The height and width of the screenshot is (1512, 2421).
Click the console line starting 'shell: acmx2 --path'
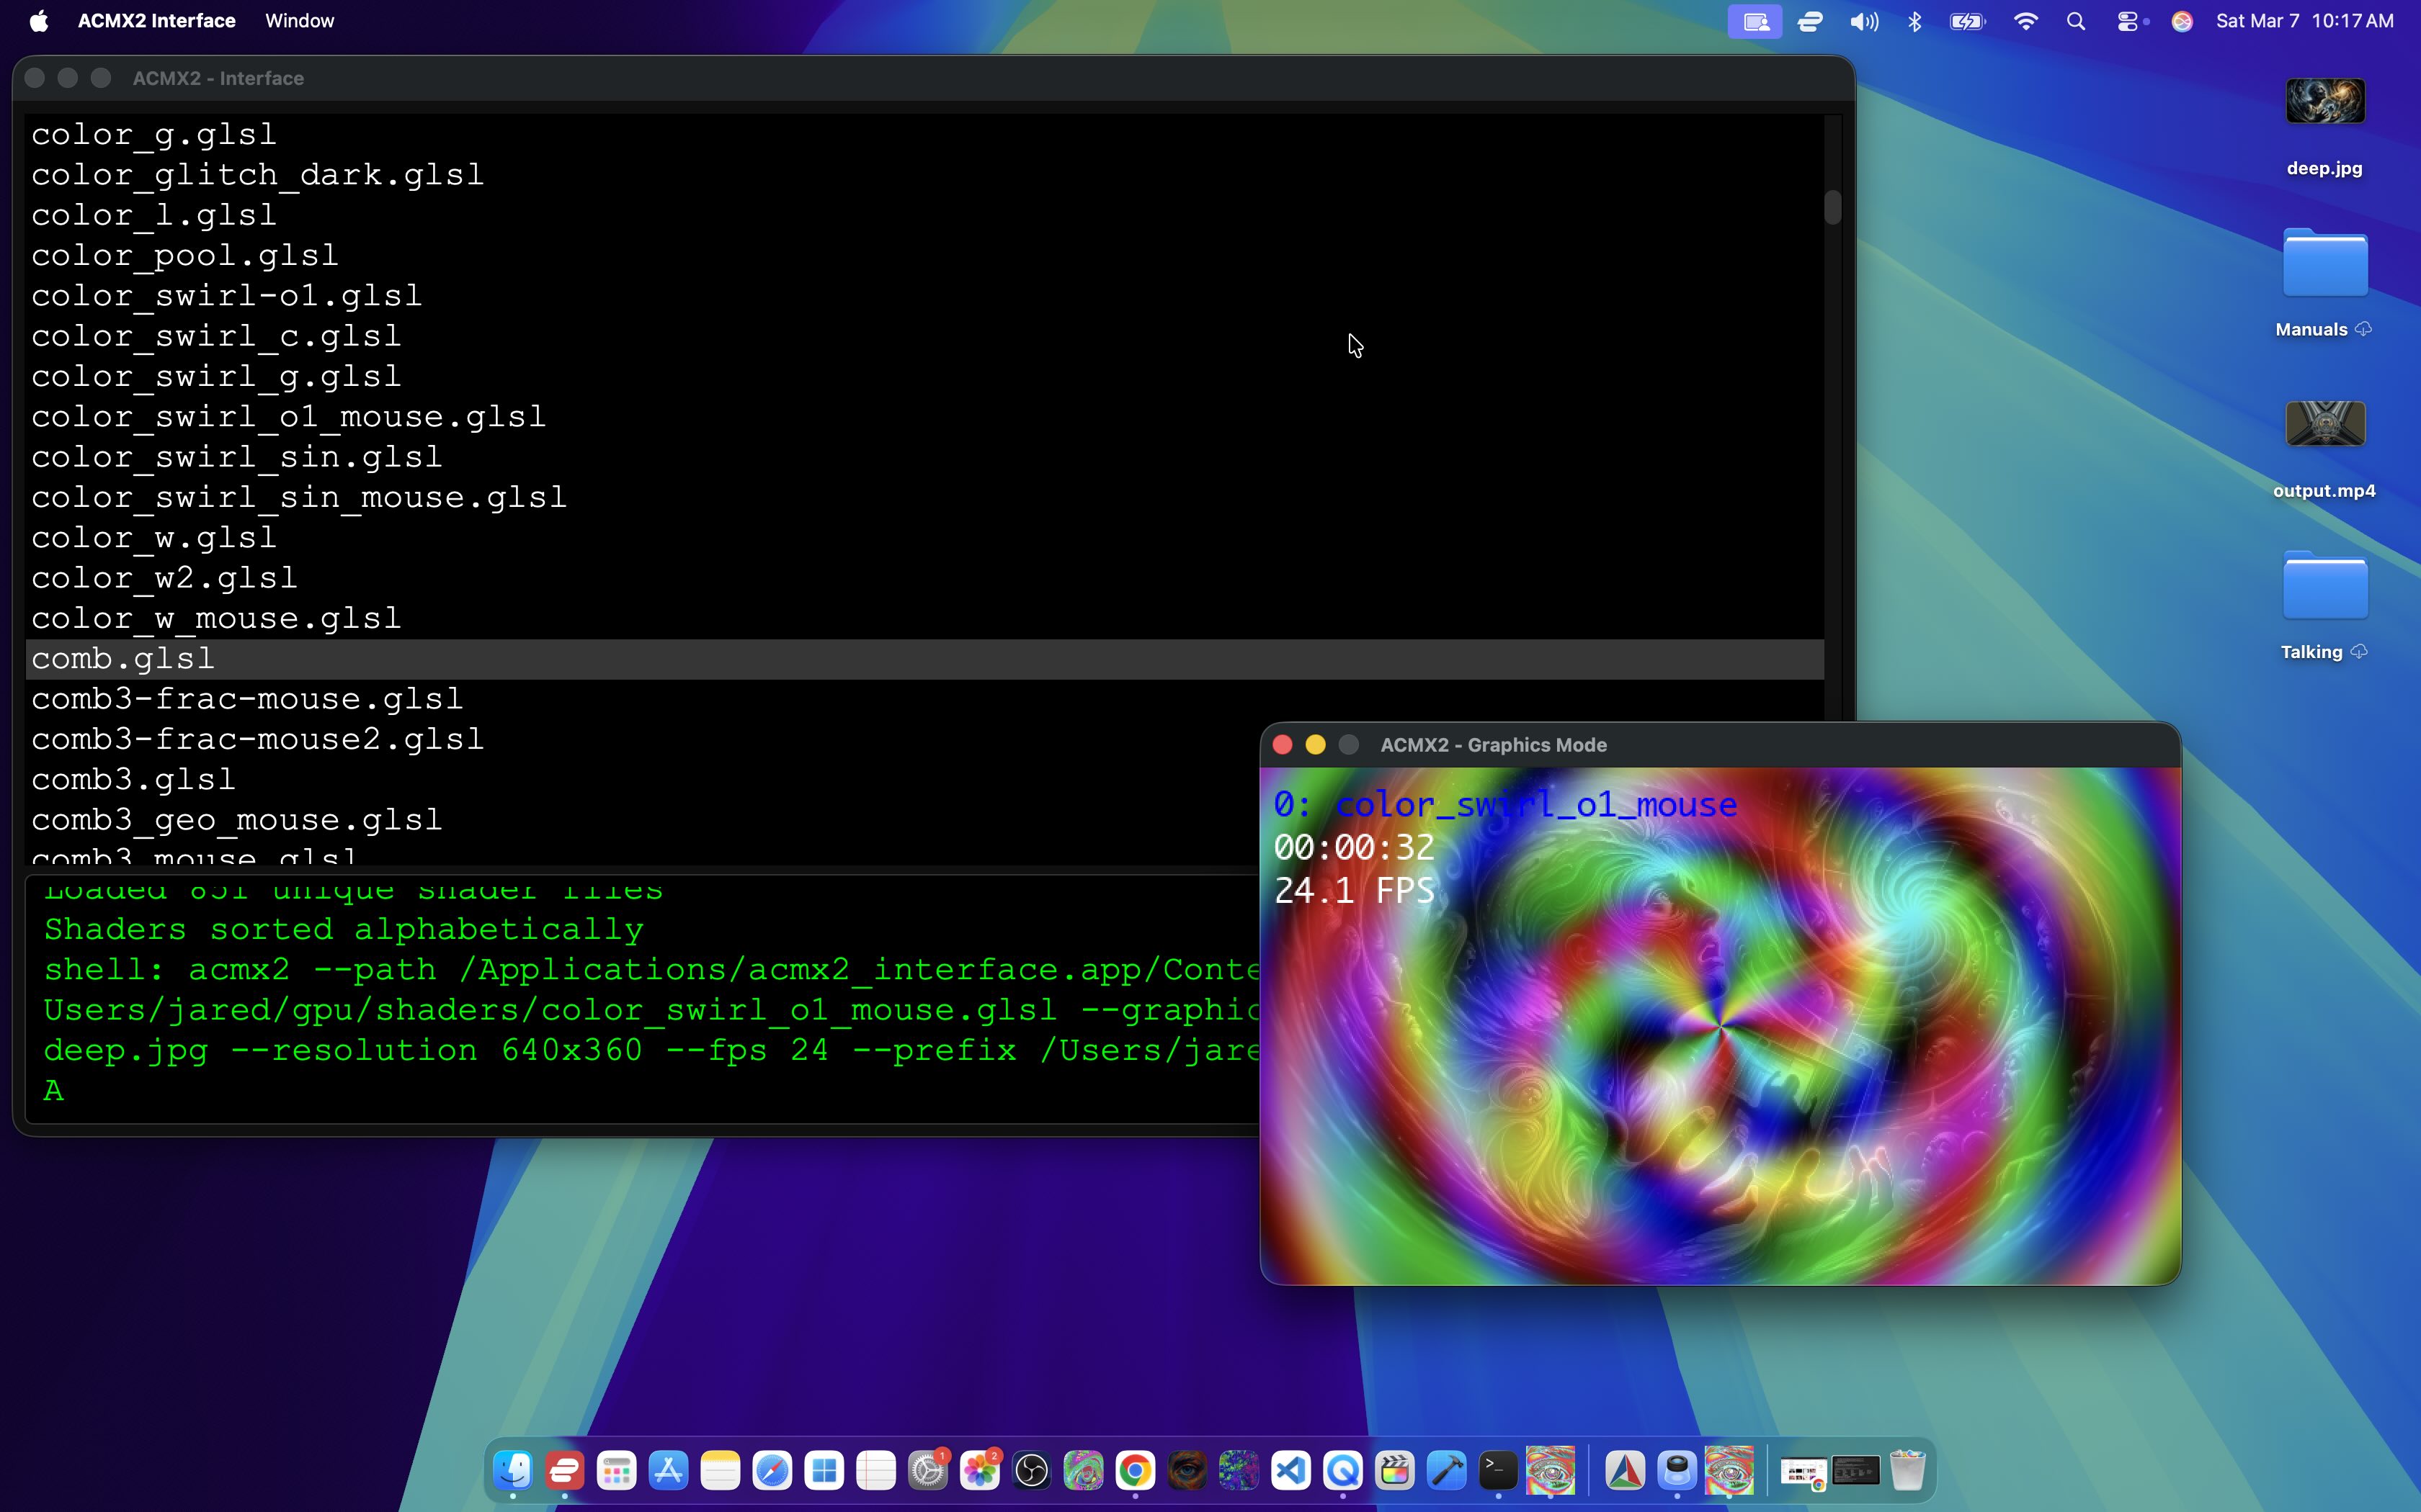[x=651, y=969]
